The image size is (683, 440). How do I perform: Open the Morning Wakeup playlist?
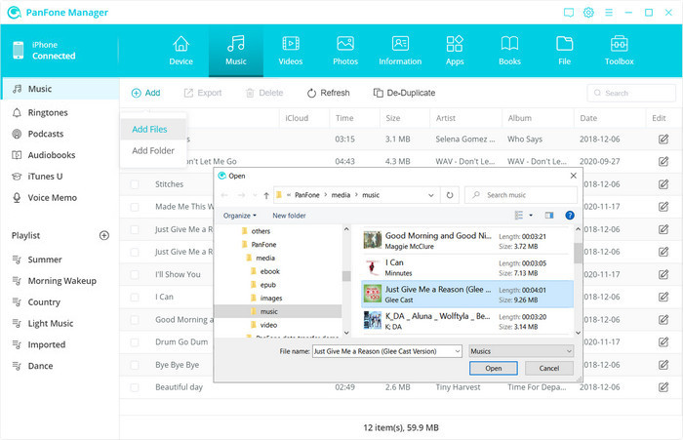[x=60, y=281]
